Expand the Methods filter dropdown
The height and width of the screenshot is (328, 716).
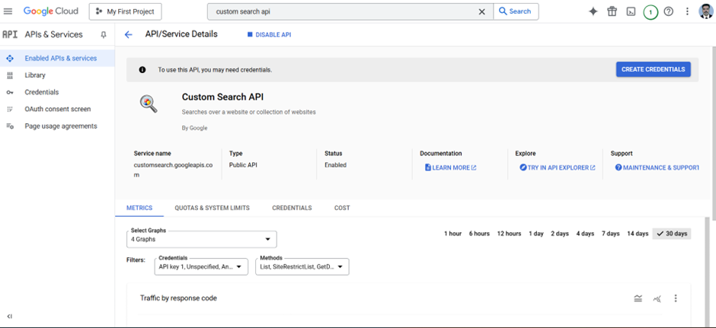point(302,267)
